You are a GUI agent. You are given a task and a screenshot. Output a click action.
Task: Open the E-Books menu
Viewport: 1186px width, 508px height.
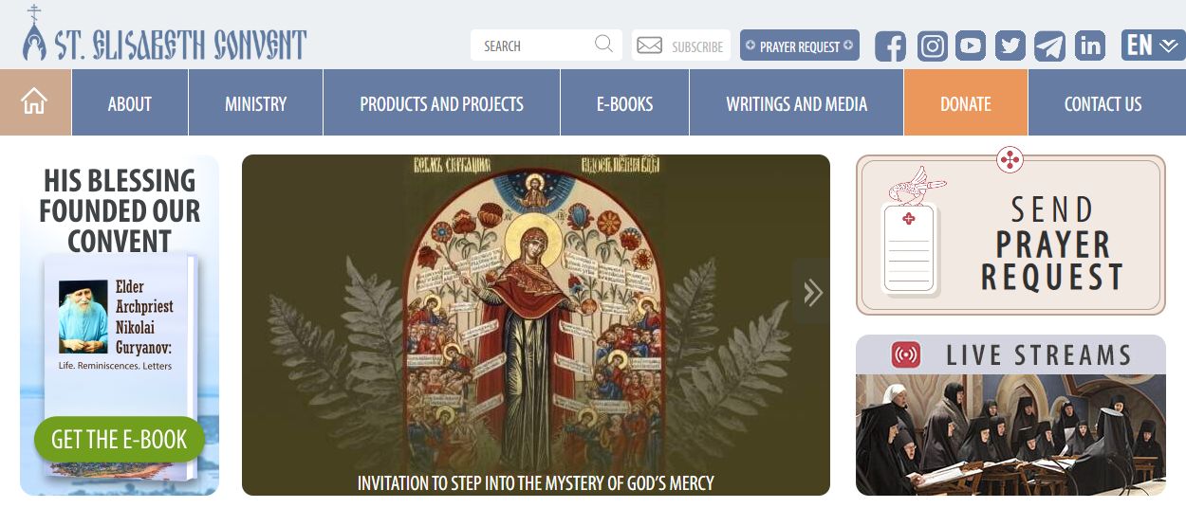[x=625, y=103]
